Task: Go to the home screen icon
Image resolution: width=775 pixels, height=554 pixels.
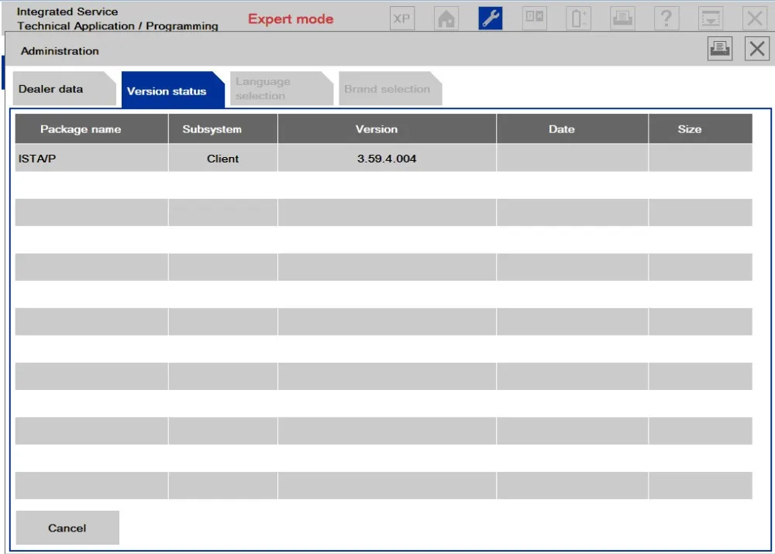Action: tap(446, 19)
